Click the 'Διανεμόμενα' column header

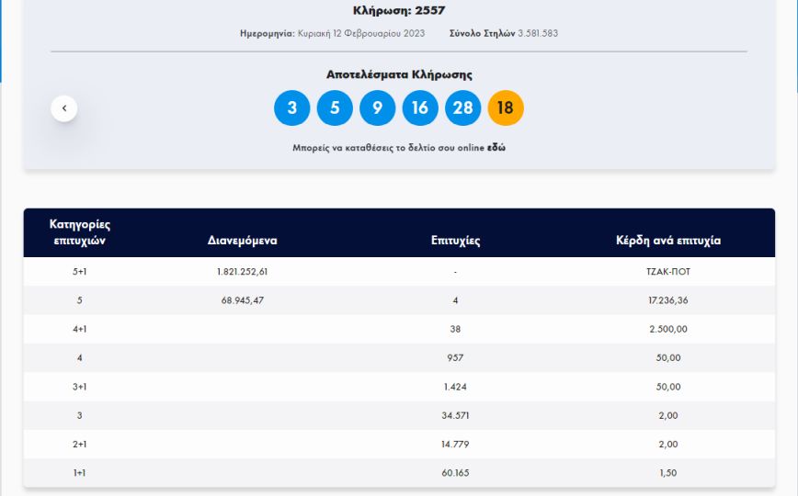[243, 241]
